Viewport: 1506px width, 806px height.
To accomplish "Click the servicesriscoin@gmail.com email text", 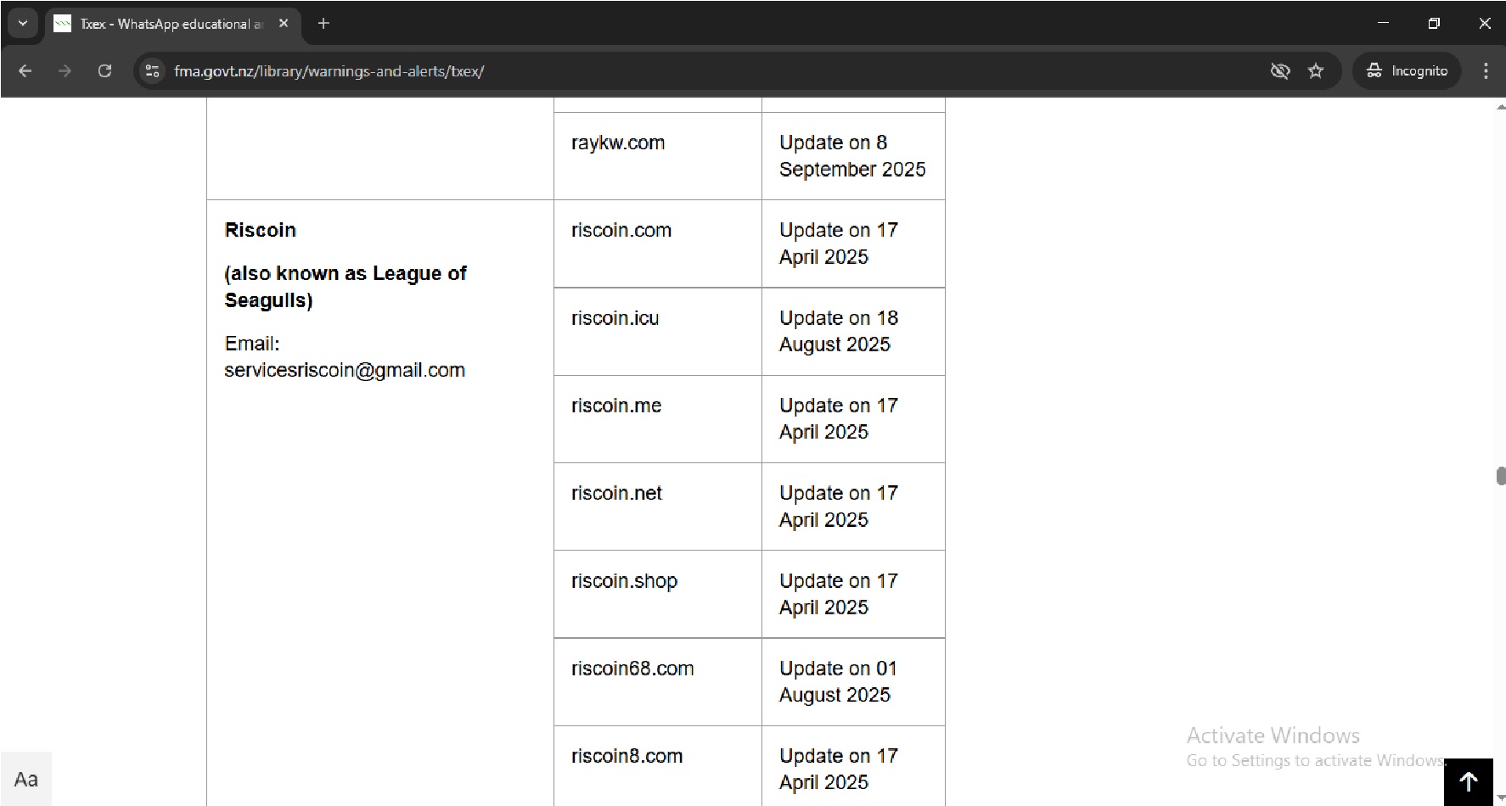I will [x=345, y=371].
